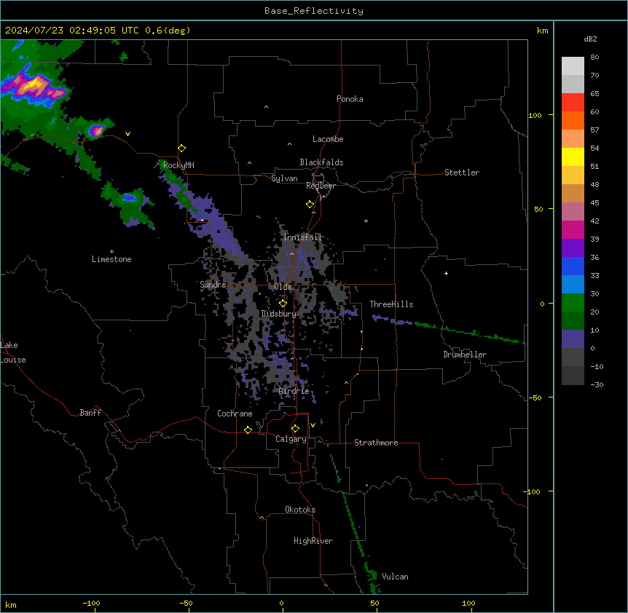Pick the green legend swatch between 30 and 20
The height and width of the screenshot is (613, 628).
point(573,303)
